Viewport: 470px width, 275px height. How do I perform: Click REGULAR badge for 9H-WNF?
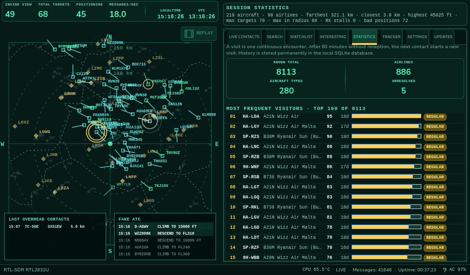435,167
